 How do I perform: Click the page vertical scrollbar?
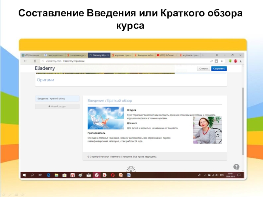243,121
